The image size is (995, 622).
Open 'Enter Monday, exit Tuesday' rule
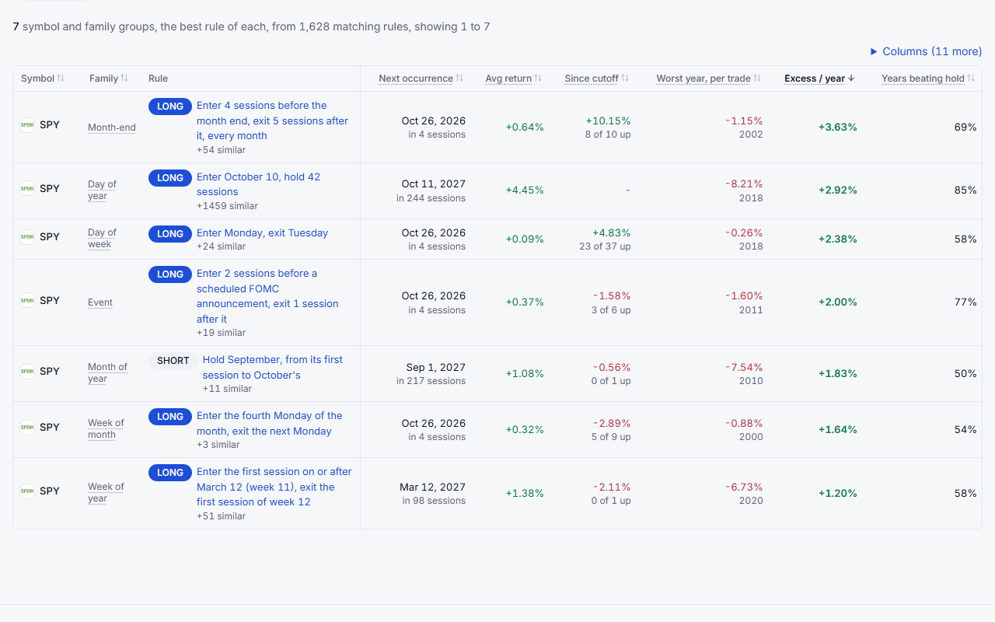coord(262,232)
